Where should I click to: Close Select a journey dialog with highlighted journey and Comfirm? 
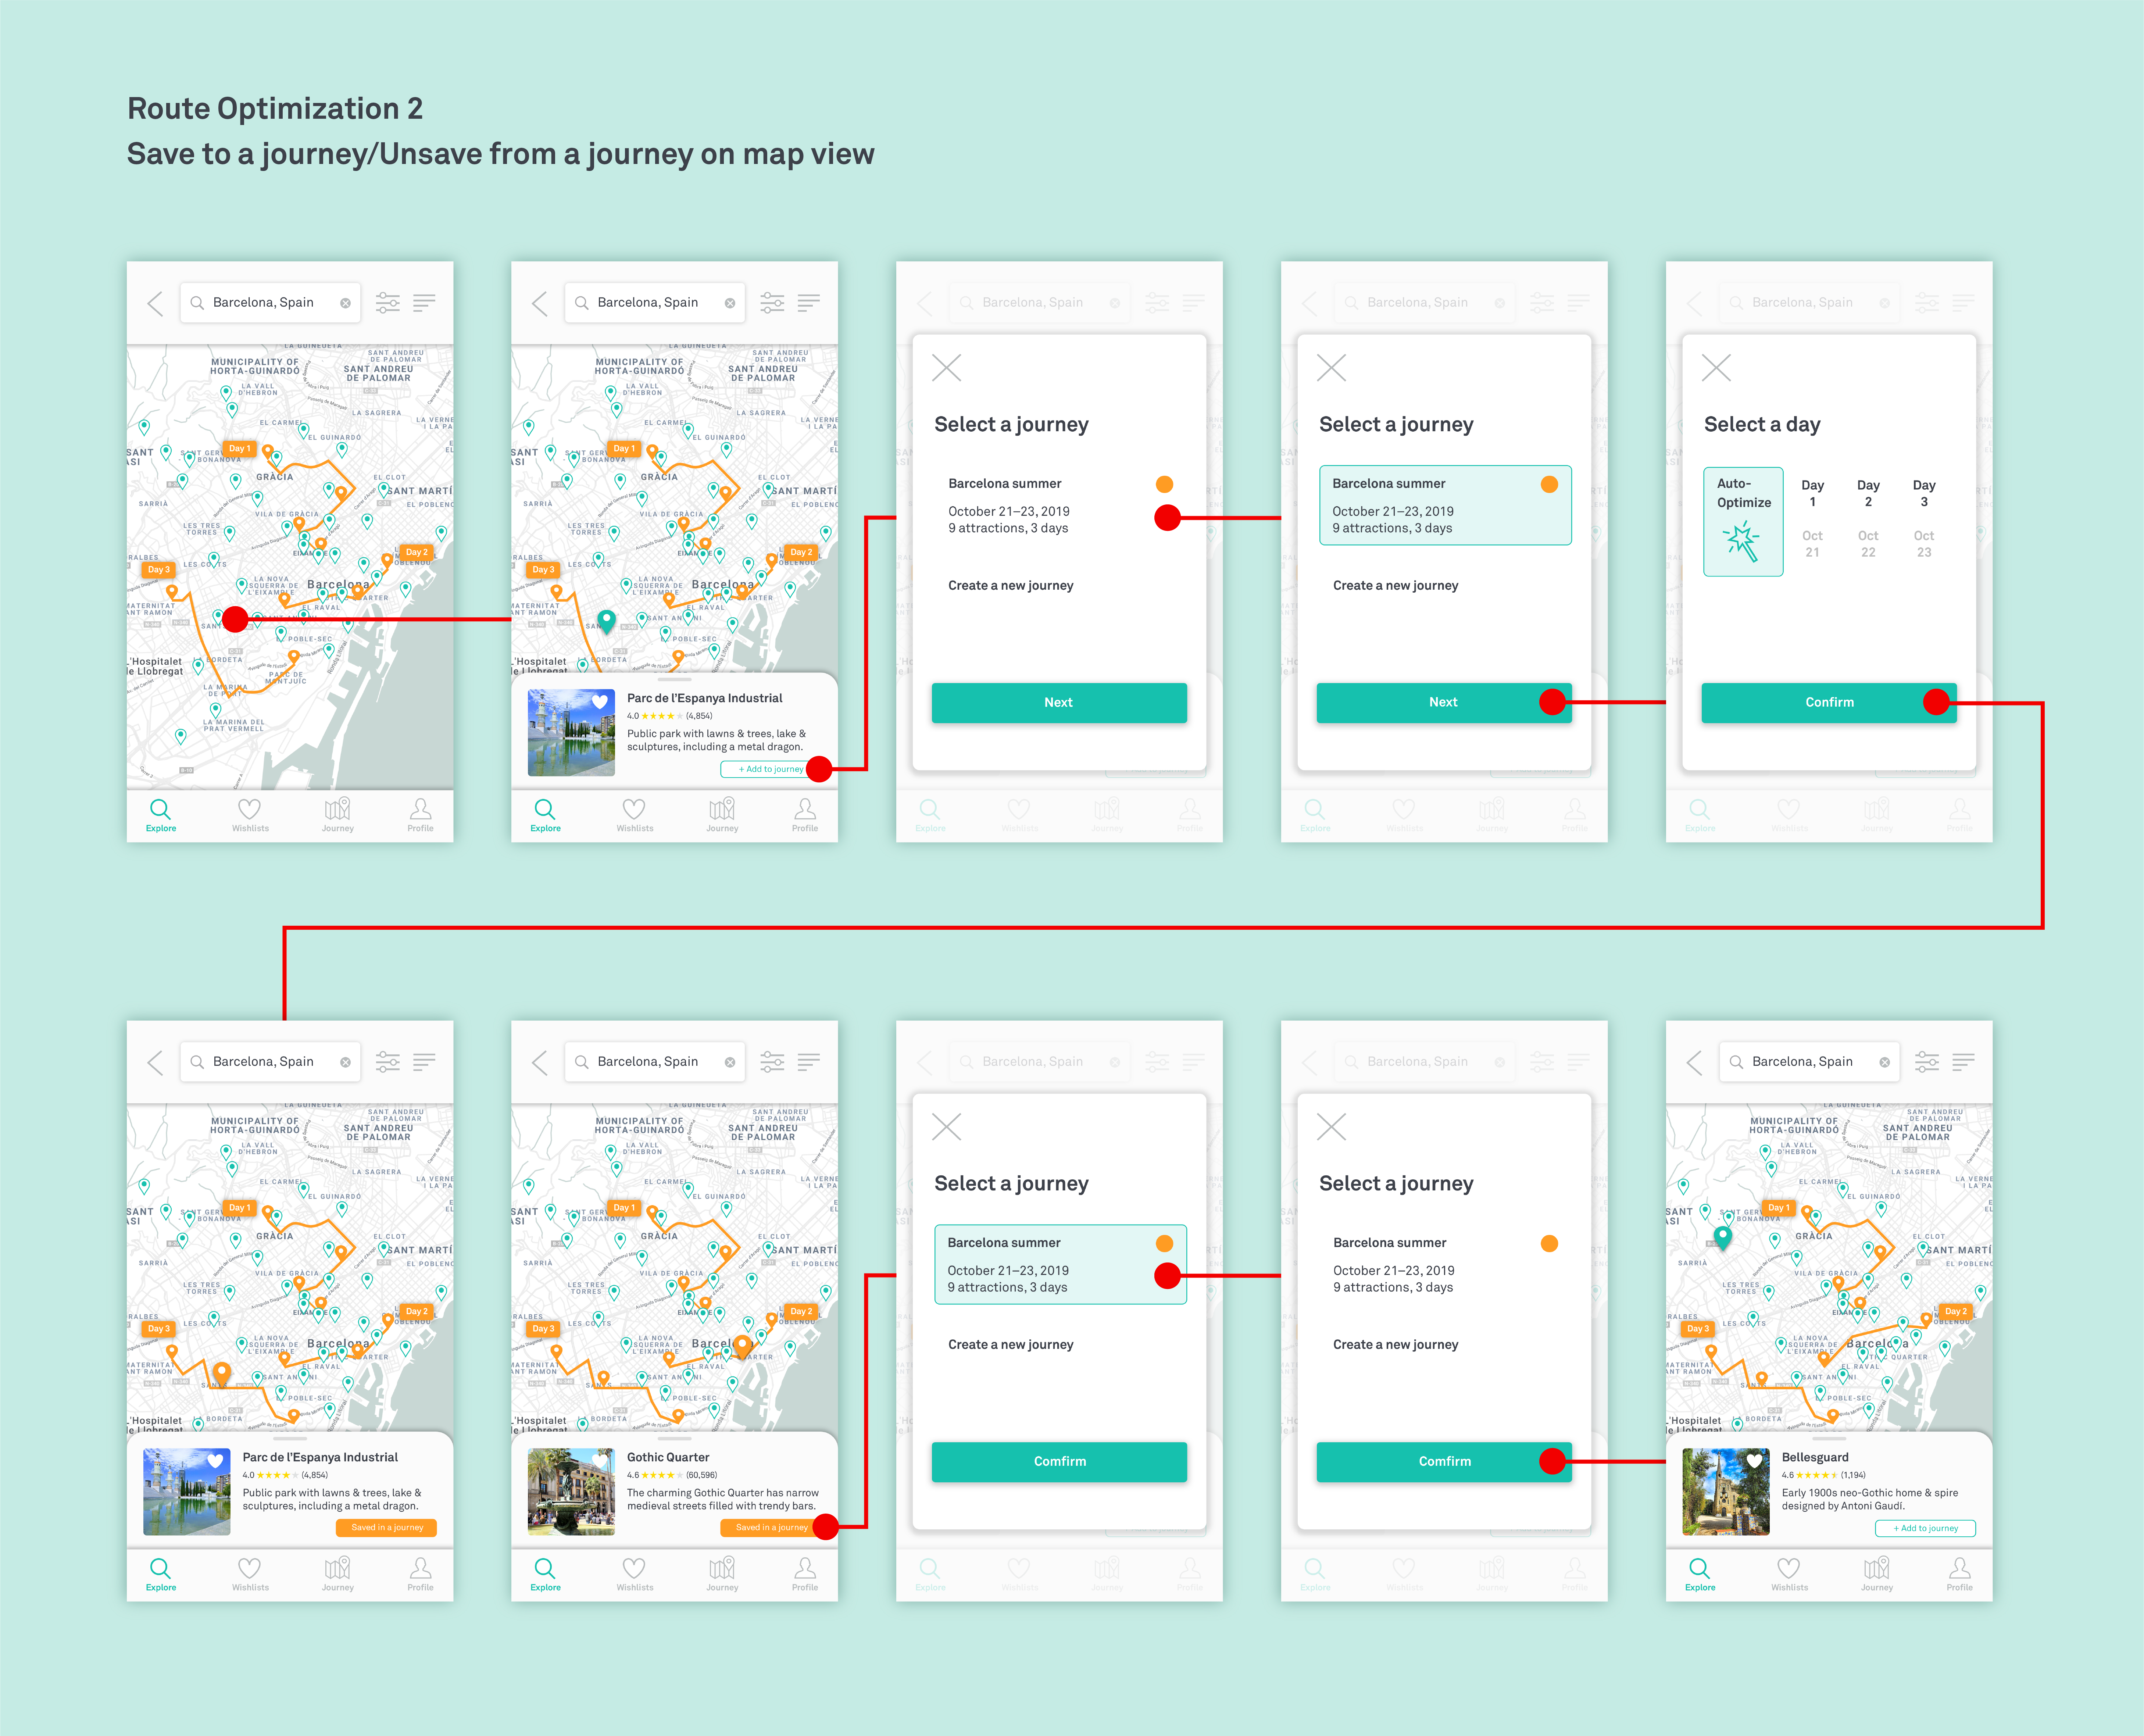(946, 1127)
